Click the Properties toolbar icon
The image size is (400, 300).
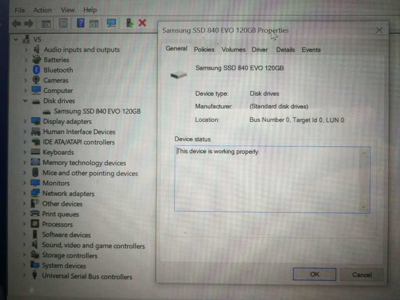63,23
